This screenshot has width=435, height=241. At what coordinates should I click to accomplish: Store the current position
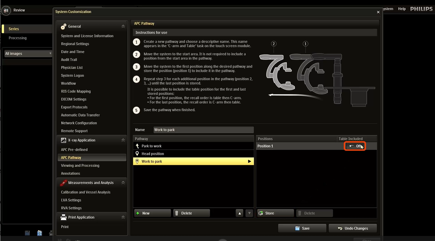275,213
